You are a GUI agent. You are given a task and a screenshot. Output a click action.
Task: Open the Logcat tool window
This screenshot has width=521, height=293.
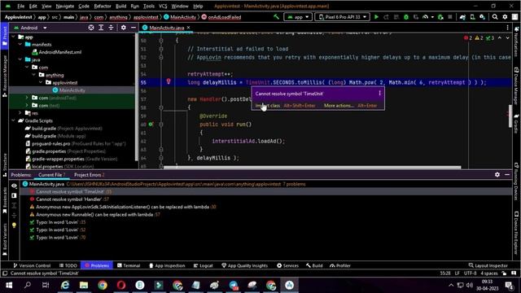(203, 265)
